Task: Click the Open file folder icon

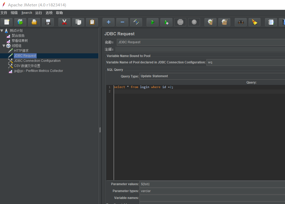Action: (34, 22)
